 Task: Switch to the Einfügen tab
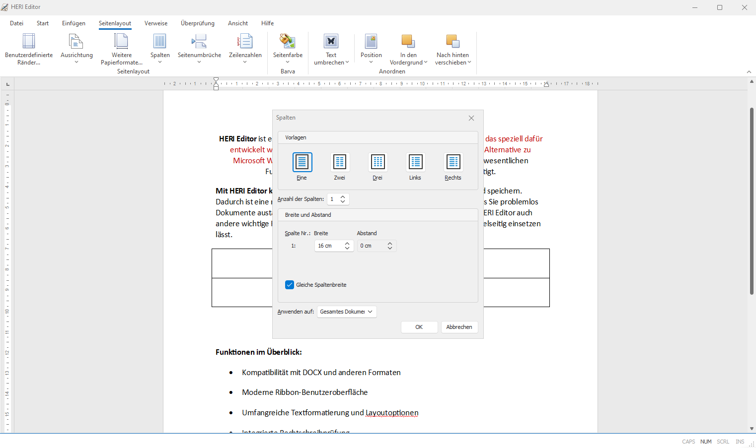[74, 23]
